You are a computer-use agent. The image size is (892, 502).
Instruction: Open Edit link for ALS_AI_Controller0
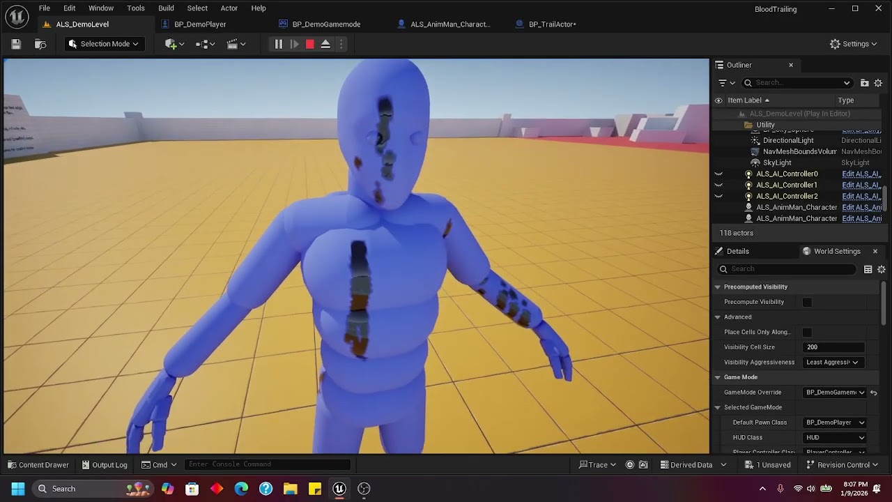(861, 174)
